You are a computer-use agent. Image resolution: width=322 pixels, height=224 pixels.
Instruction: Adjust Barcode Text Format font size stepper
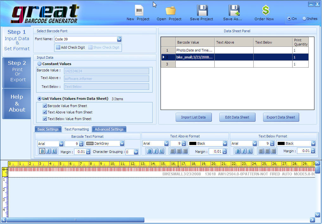[81, 144]
